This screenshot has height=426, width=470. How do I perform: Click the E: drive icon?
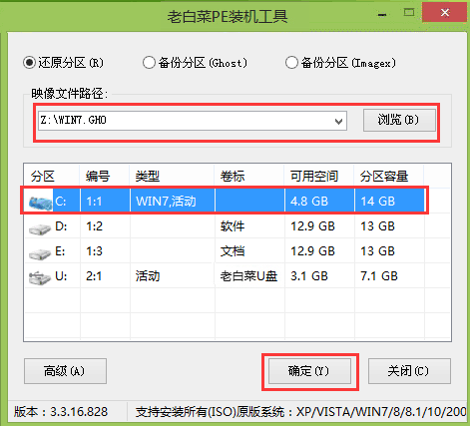click(40, 252)
